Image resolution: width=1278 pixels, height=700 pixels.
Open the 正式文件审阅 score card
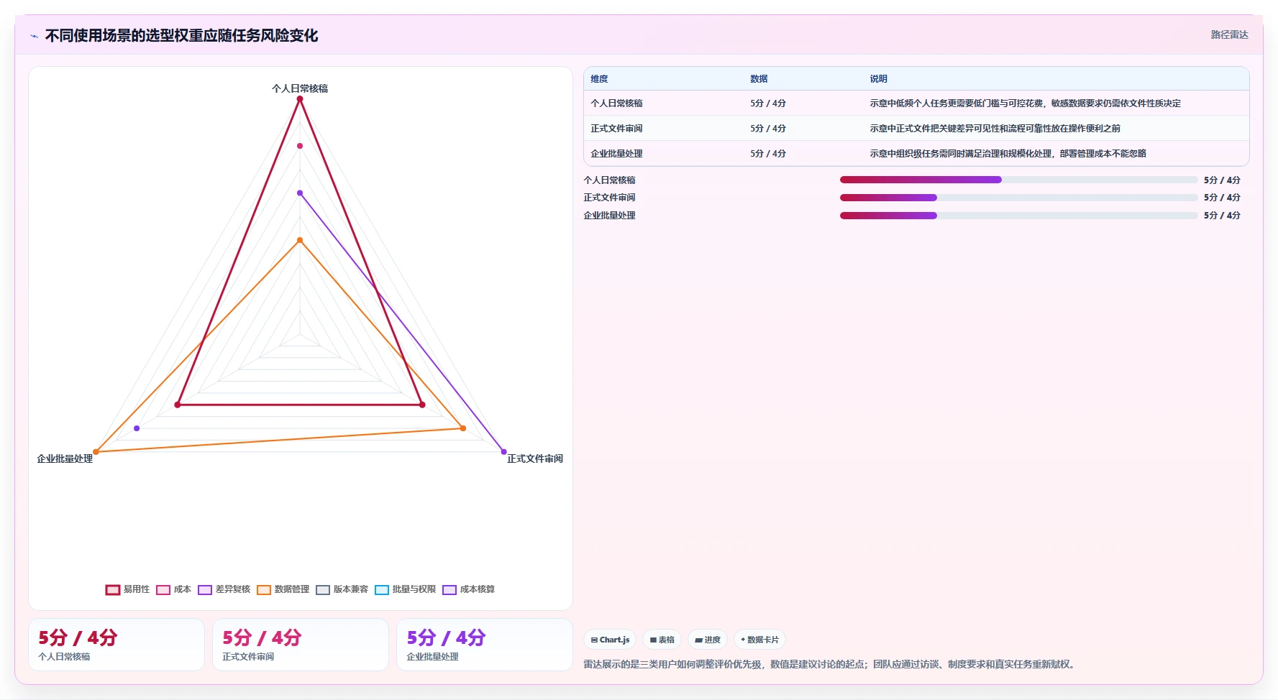pyautogui.click(x=301, y=645)
